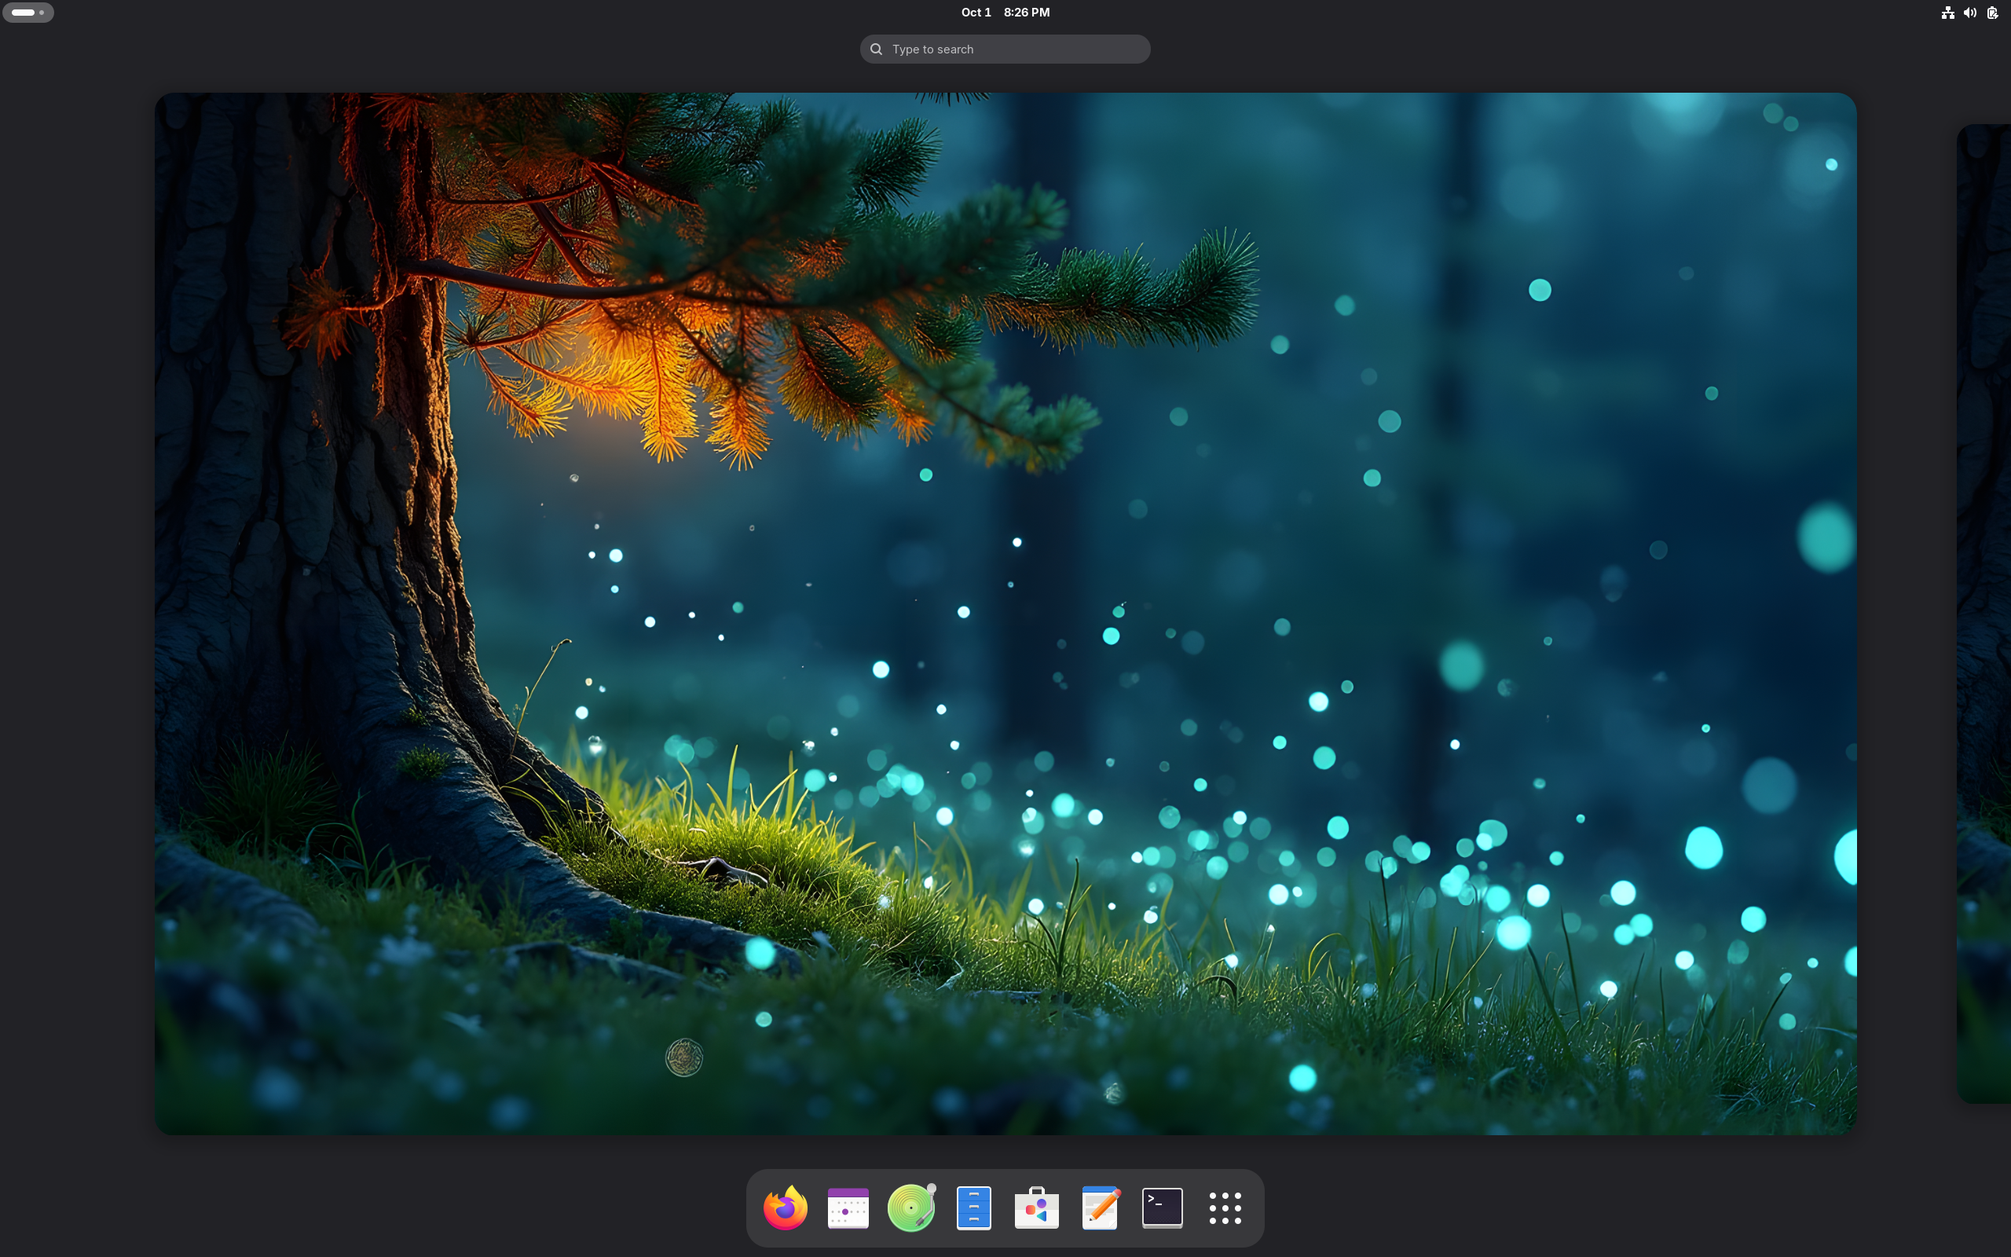
Task: Open the Calendar app in the dock
Action: pos(848,1208)
